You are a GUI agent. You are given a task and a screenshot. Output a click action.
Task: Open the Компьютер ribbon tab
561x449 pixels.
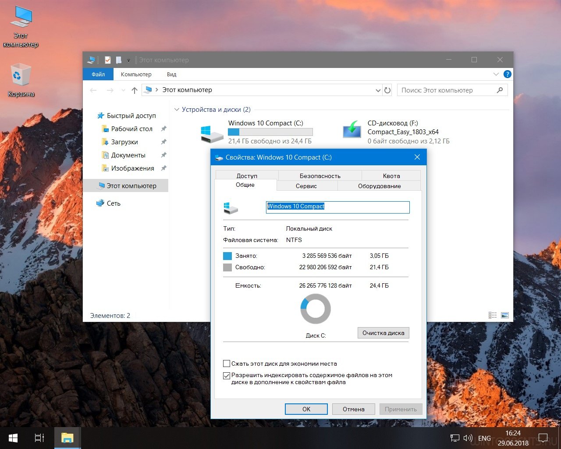point(136,74)
